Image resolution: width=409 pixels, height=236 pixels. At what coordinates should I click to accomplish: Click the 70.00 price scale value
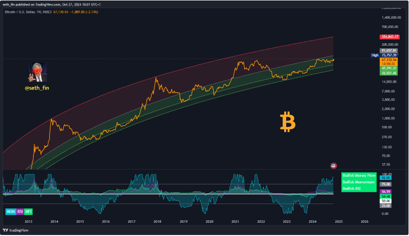click(387, 156)
